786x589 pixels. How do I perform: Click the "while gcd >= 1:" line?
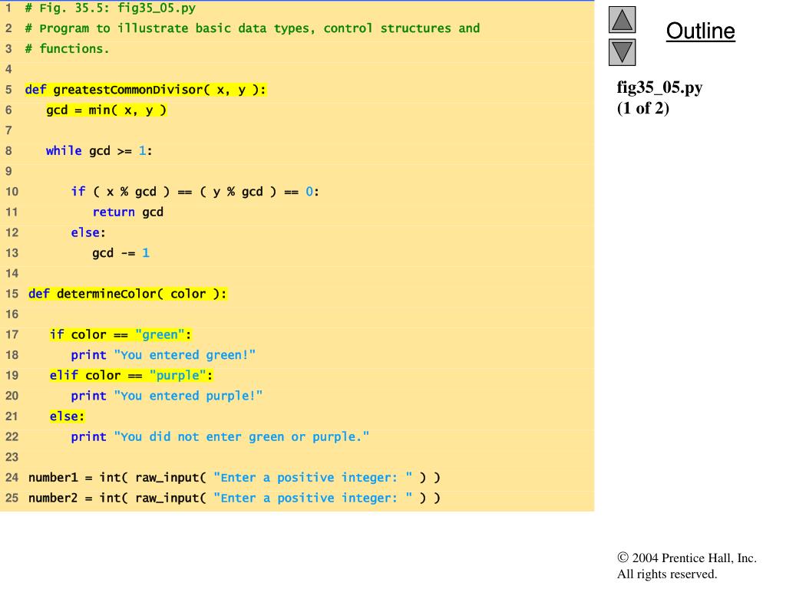pyautogui.click(x=99, y=151)
